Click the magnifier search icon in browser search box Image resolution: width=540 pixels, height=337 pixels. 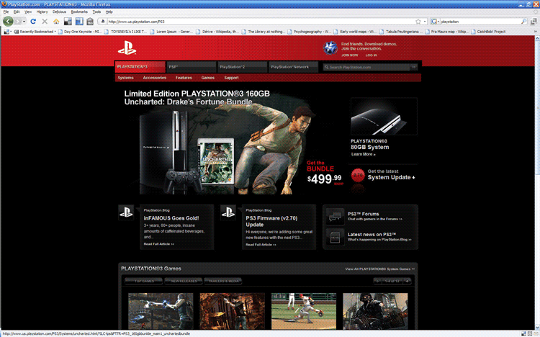(523, 22)
